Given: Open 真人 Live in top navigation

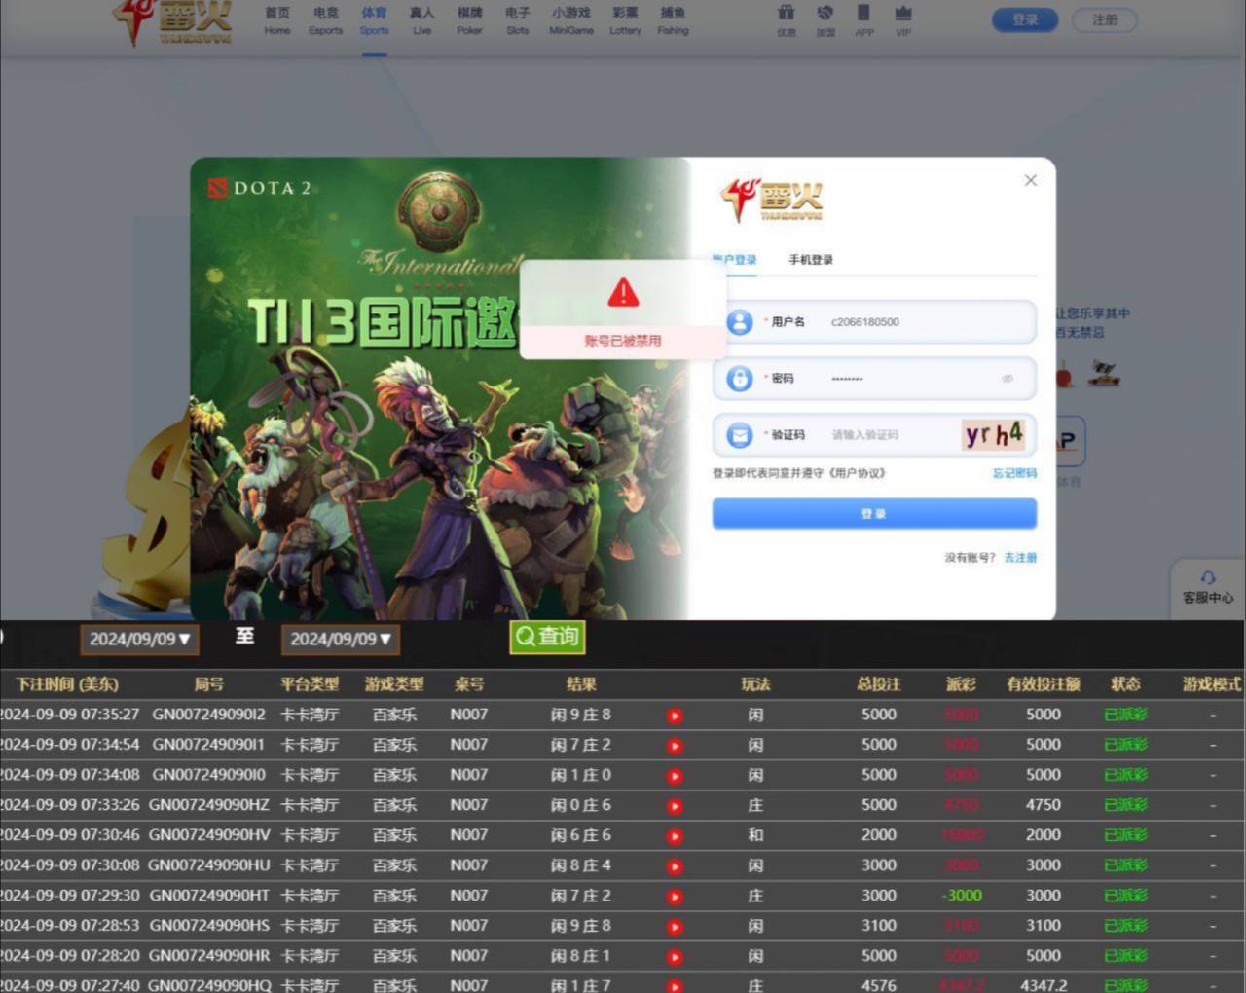Looking at the screenshot, I should (421, 20).
